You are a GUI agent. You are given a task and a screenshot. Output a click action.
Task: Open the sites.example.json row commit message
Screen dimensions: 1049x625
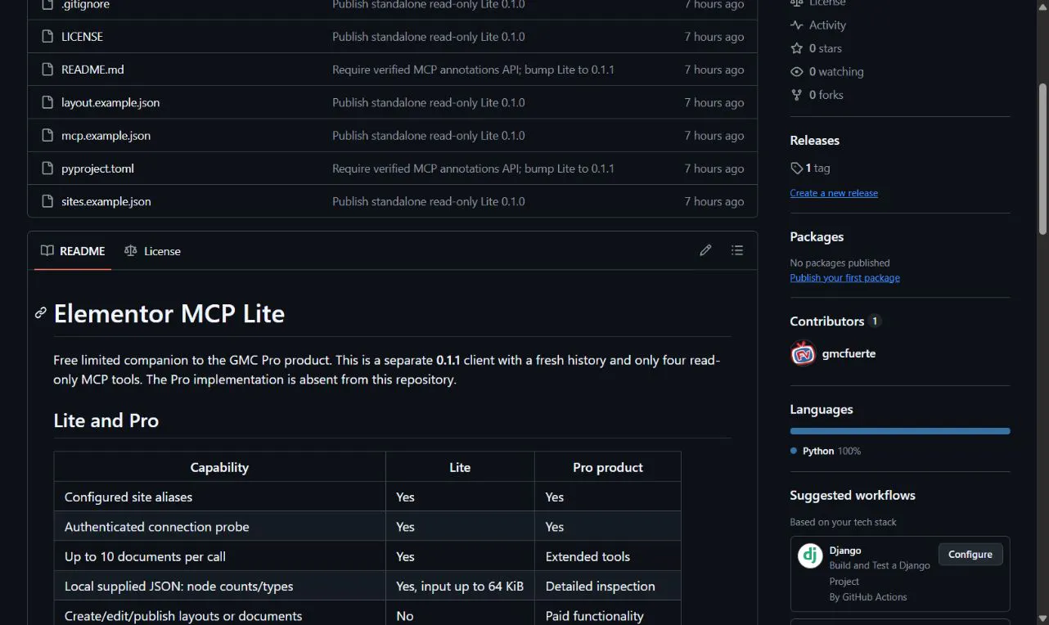[x=429, y=201]
